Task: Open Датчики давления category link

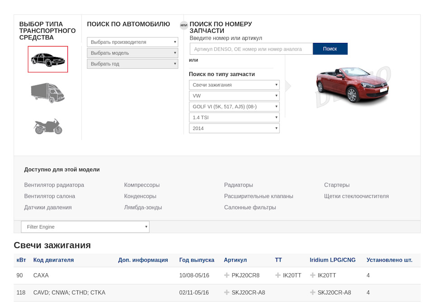Action: [x=48, y=207]
